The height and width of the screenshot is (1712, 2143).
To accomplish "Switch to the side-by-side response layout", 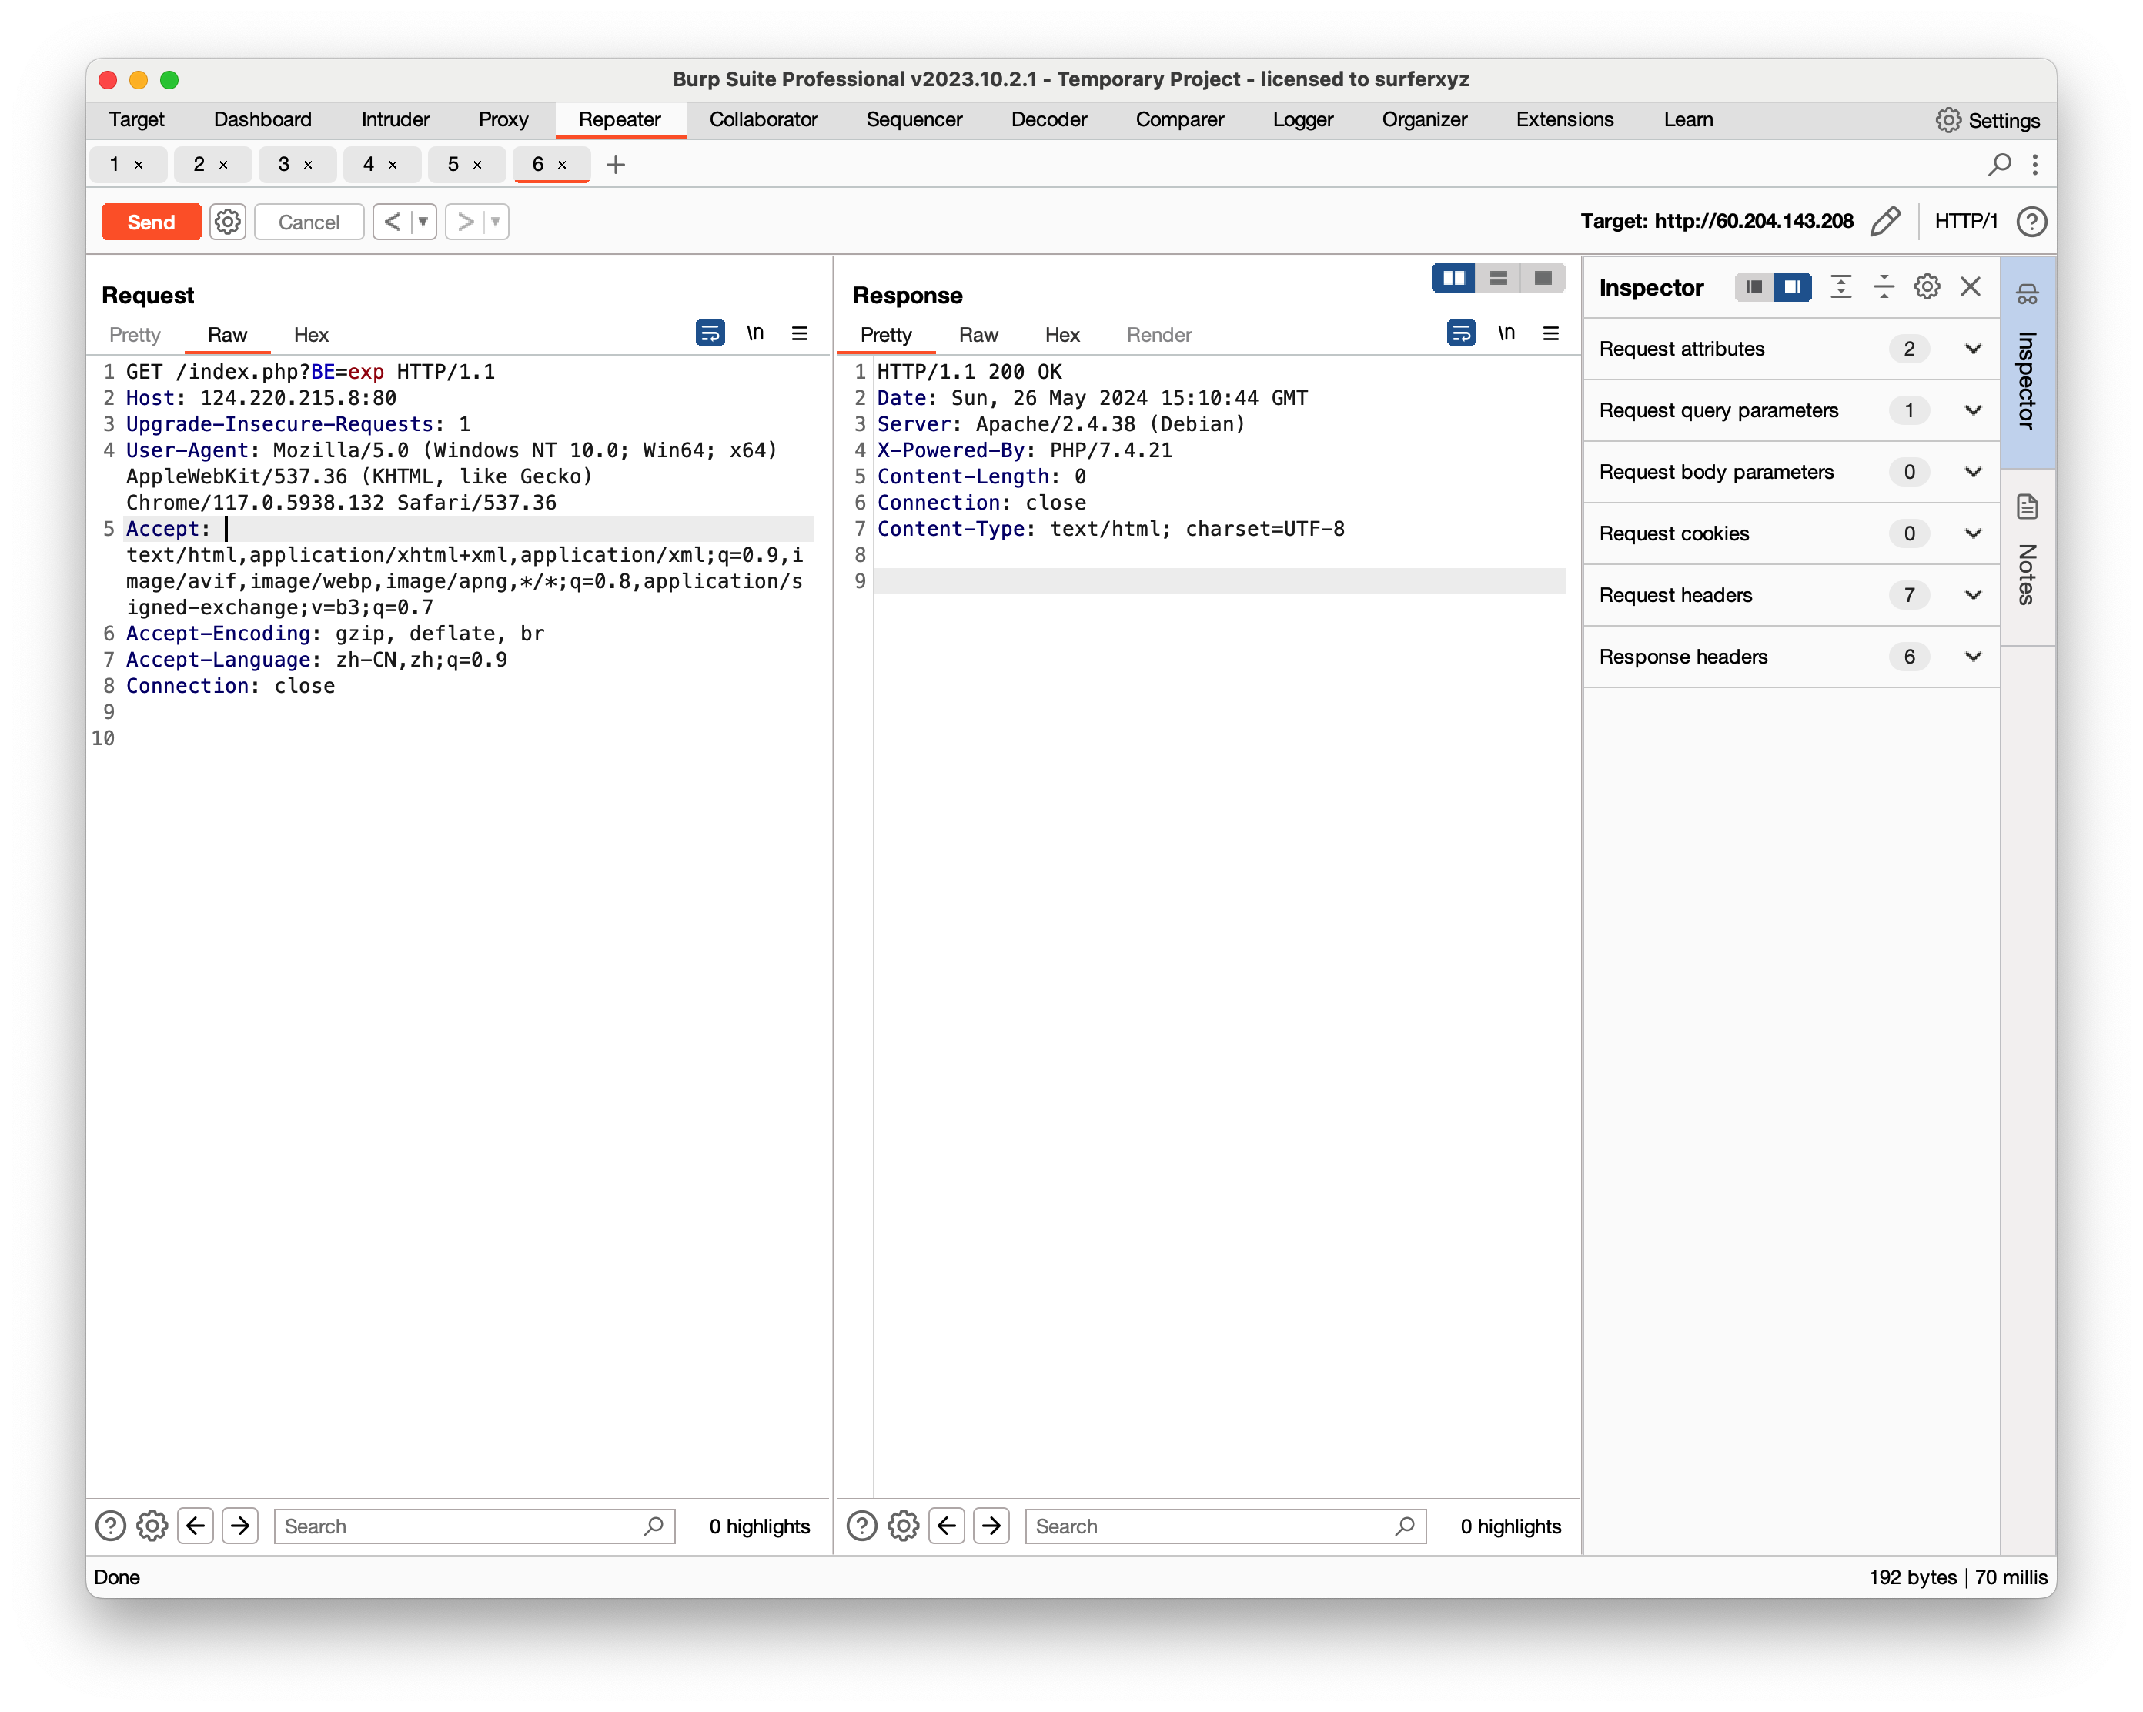I will tap(1453, 279).
